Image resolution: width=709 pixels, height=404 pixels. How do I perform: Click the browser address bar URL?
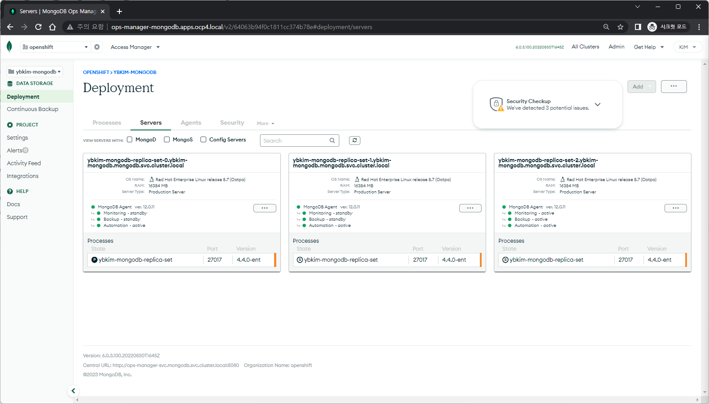pyautogui.click(x=241, y=27)
